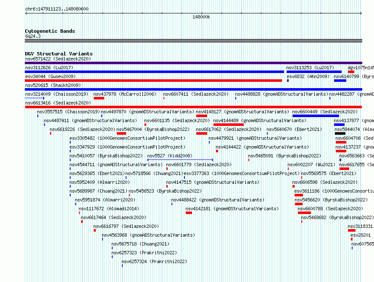Open nsv6601135 (Sedlazeck2020) label
Screen dimensions: 374x282
coord(177,120)
